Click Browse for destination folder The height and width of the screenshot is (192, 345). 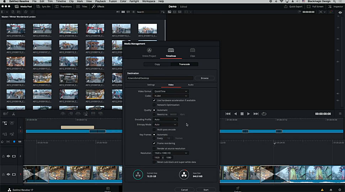(x=205, y=78)
